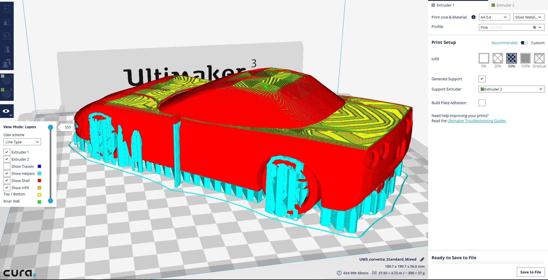Click the extruder 1 spool button in the sidebar

tap(7, 80)
